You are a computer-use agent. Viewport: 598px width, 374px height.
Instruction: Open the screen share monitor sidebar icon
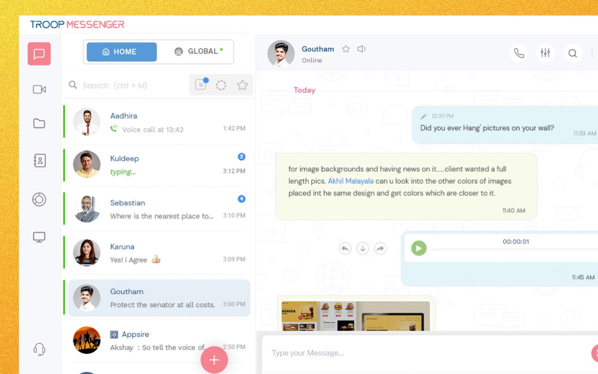[39, 237]
